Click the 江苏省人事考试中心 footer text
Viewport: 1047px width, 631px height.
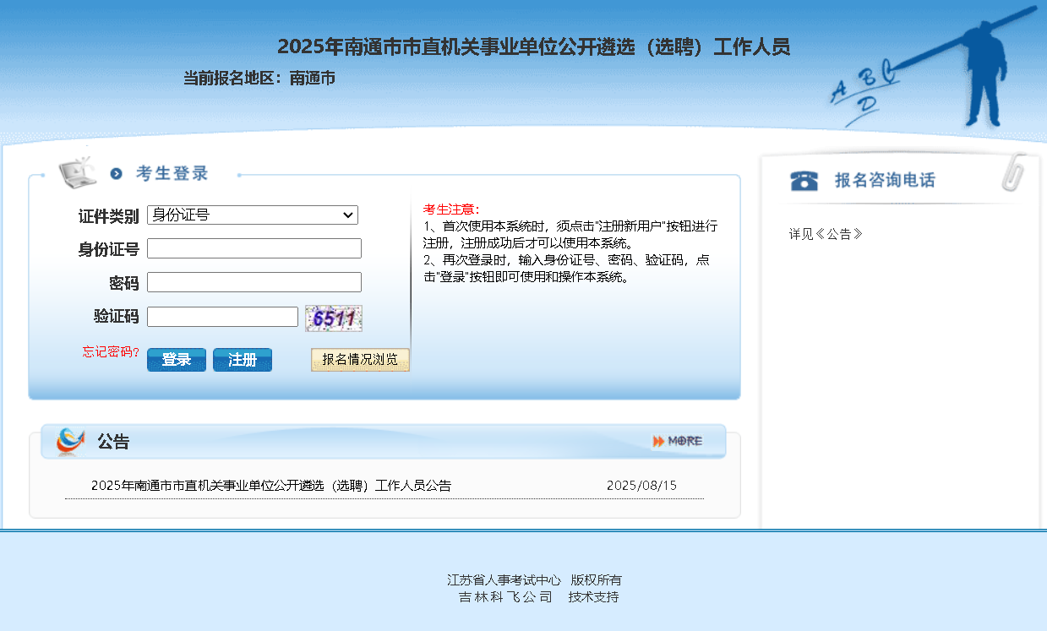click(x=504, y=580)
